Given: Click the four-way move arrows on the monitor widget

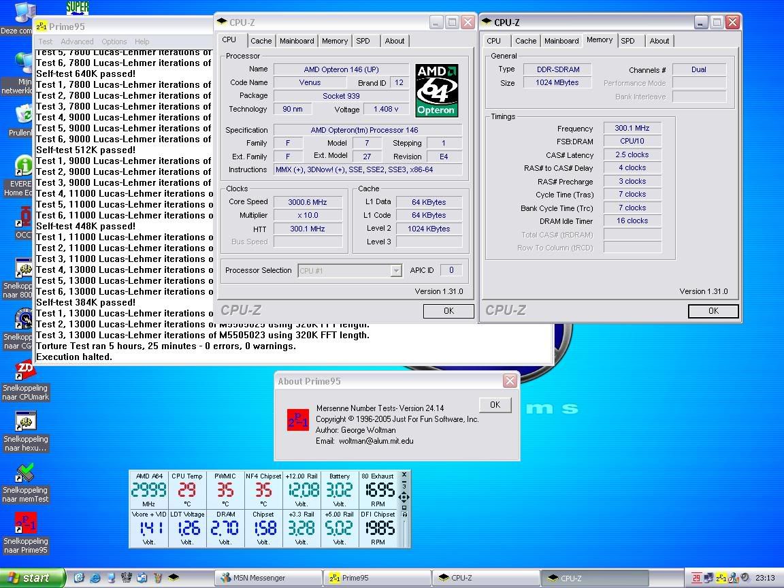Looking at the screenshot, I should (x=404, y=497).
